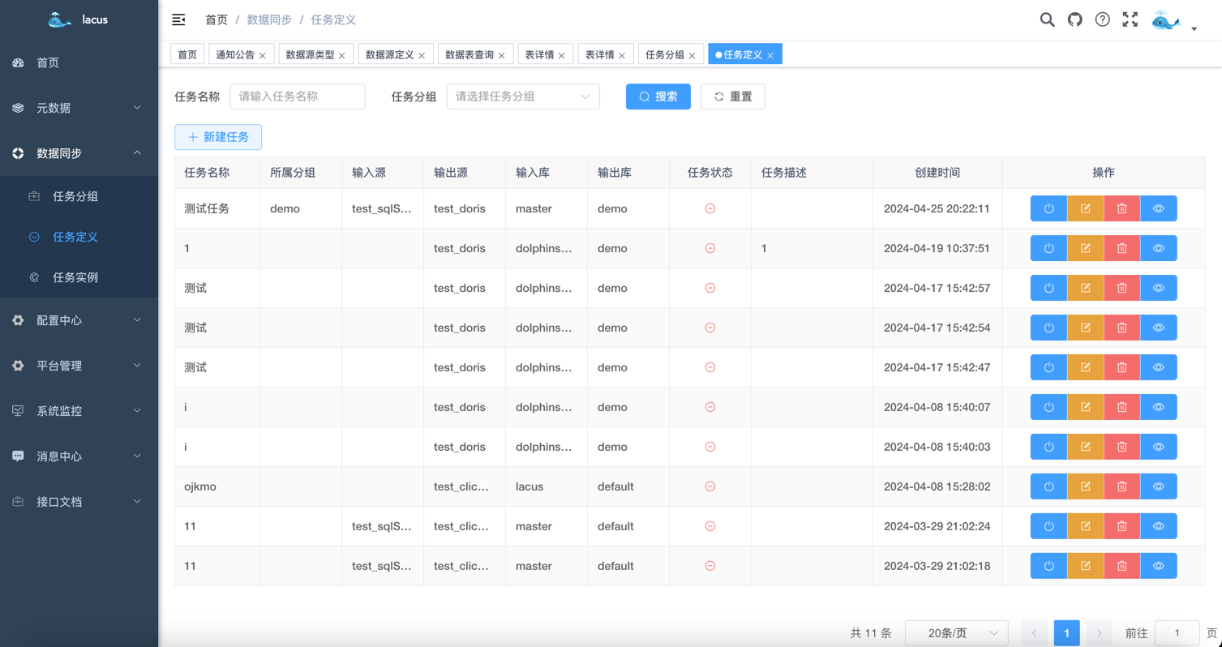Click the whale avatar in the header

(1166, 21)
